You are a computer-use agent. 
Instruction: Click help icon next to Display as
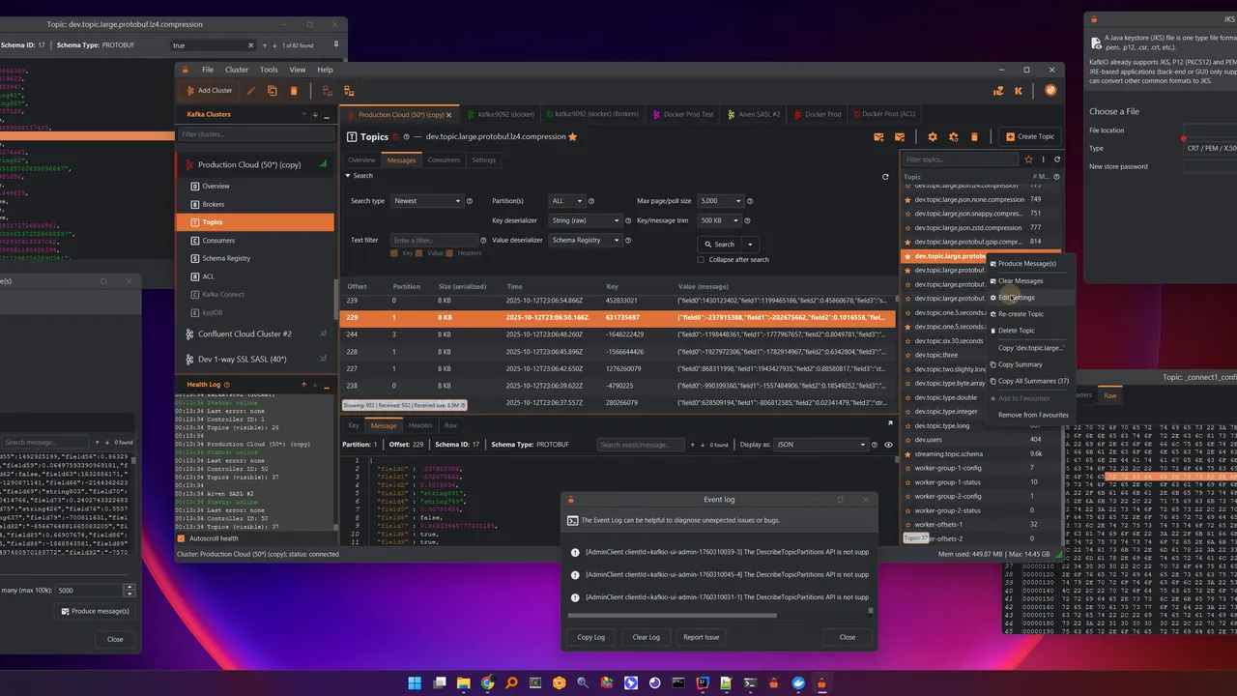coord(876,445)
